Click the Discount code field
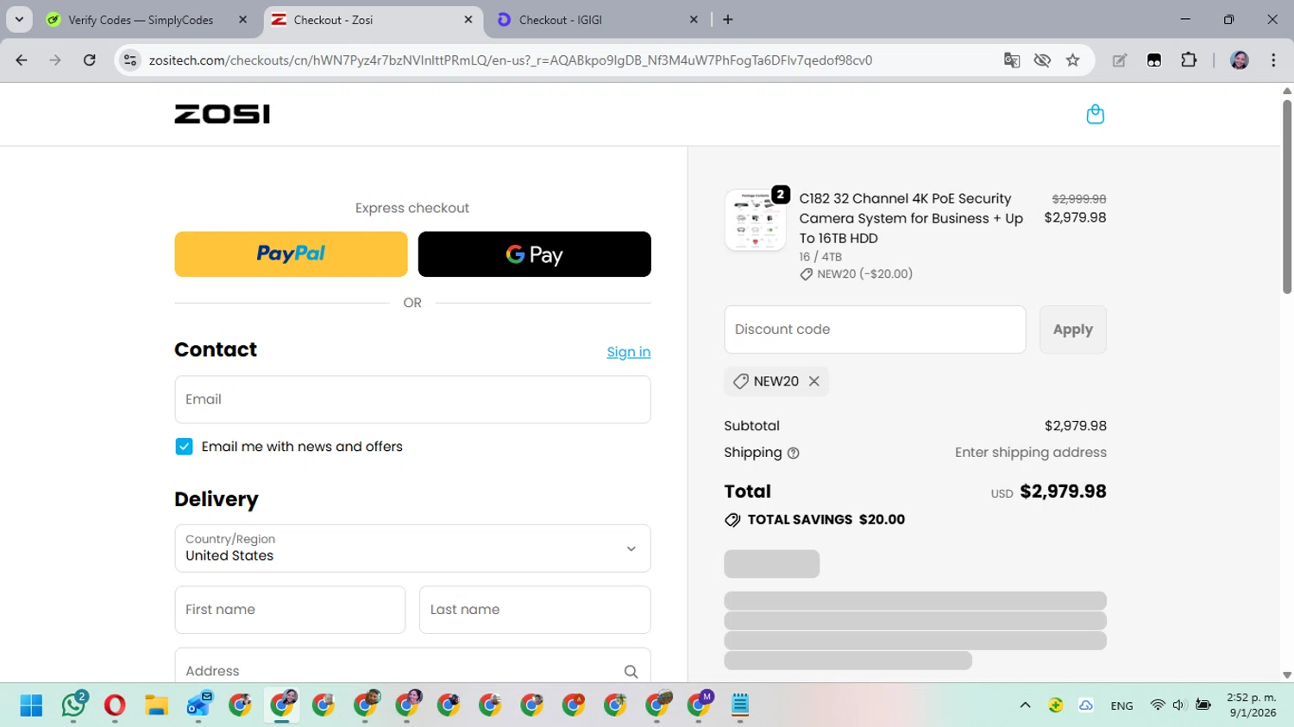 (x=875, y=329)
